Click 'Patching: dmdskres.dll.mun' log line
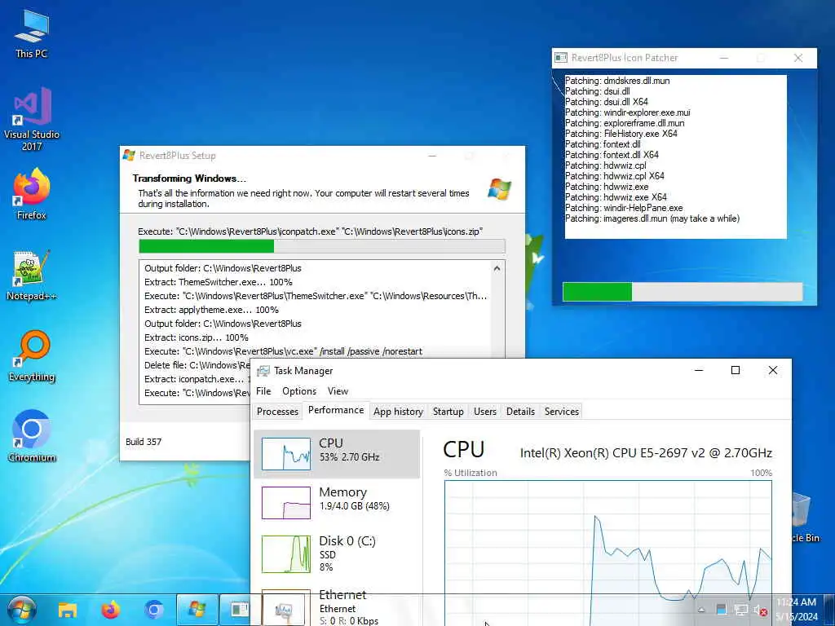Viewport: 835px width, 626px height. (x=617, y=81)
